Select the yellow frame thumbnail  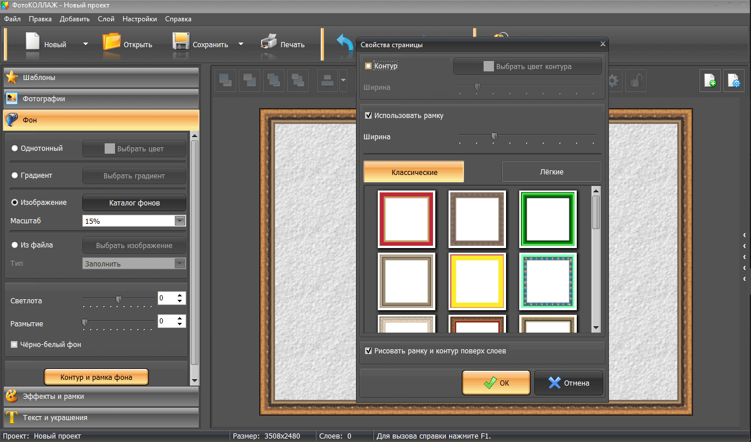tap(477, 281)
